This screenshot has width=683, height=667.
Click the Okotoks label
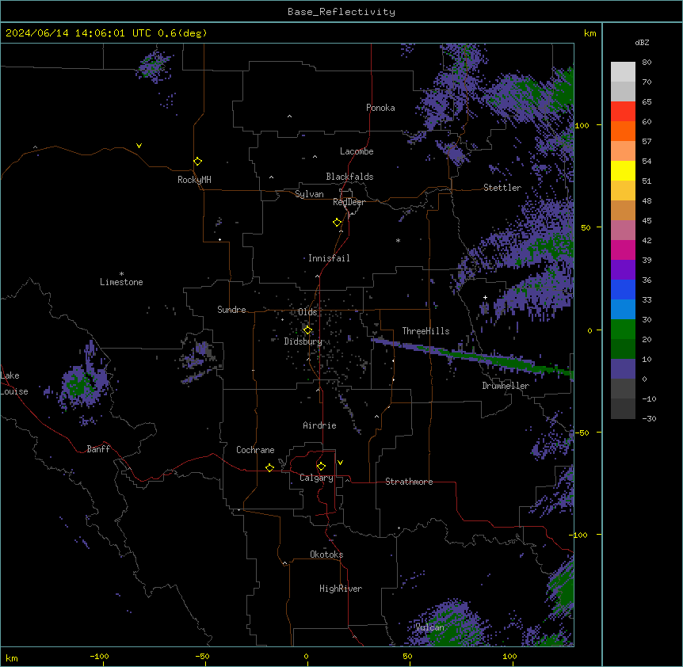326,555
